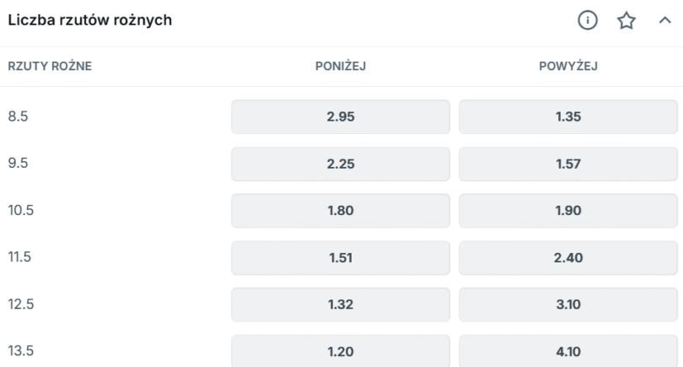Screen dimensions: 683x367
Task: Favorite the market with the star icon
Action: 627,20
